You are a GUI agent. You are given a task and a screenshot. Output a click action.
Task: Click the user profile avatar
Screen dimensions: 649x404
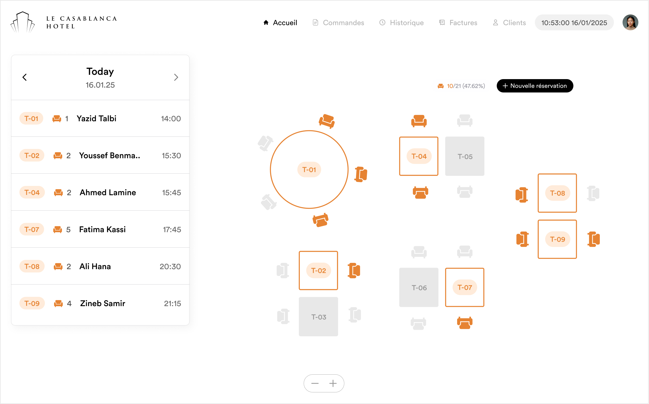tap(630, 23)
